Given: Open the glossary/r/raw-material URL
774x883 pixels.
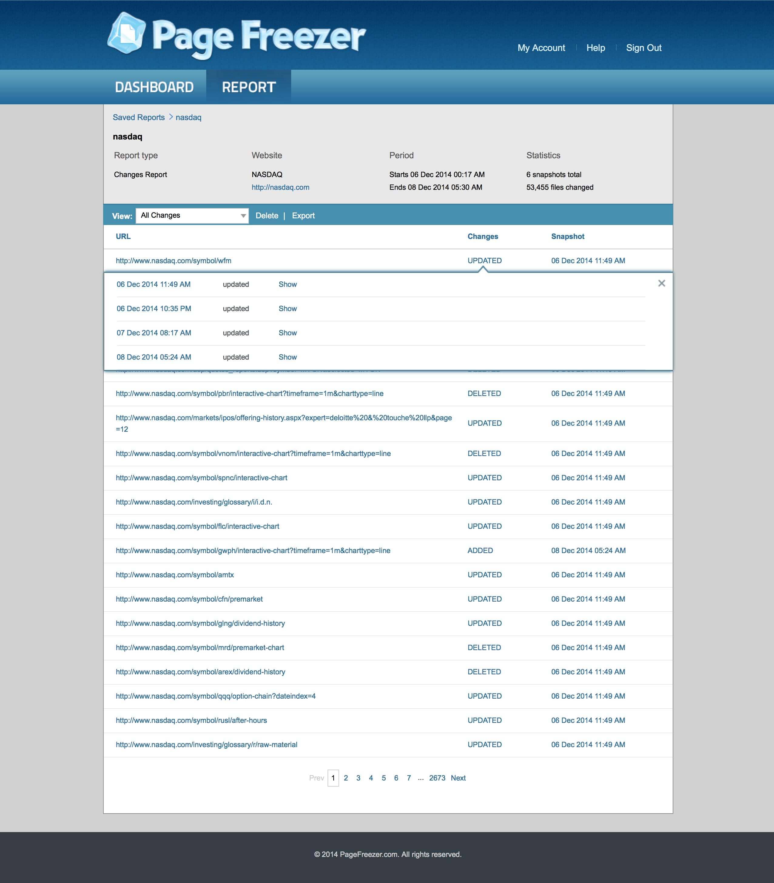Looking at the screenshot, I should (207, 744).
